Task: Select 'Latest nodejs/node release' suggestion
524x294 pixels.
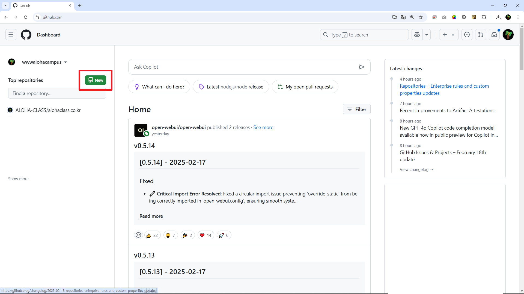Action: pos(231,87)
